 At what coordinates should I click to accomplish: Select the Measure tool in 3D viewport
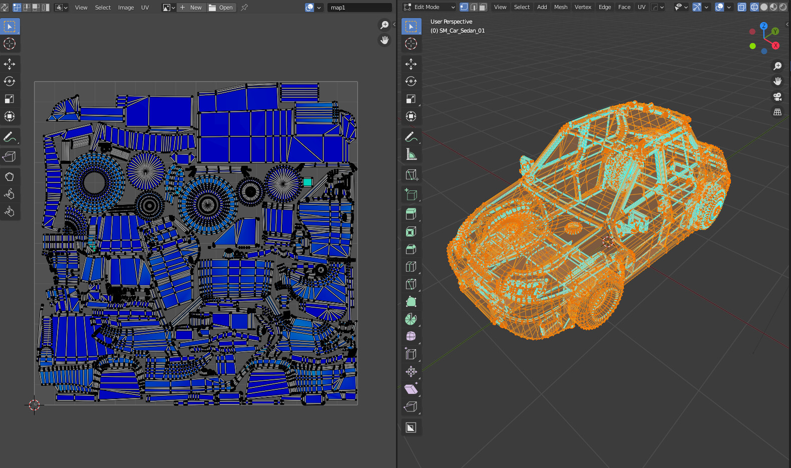click(x=411, y=154)
